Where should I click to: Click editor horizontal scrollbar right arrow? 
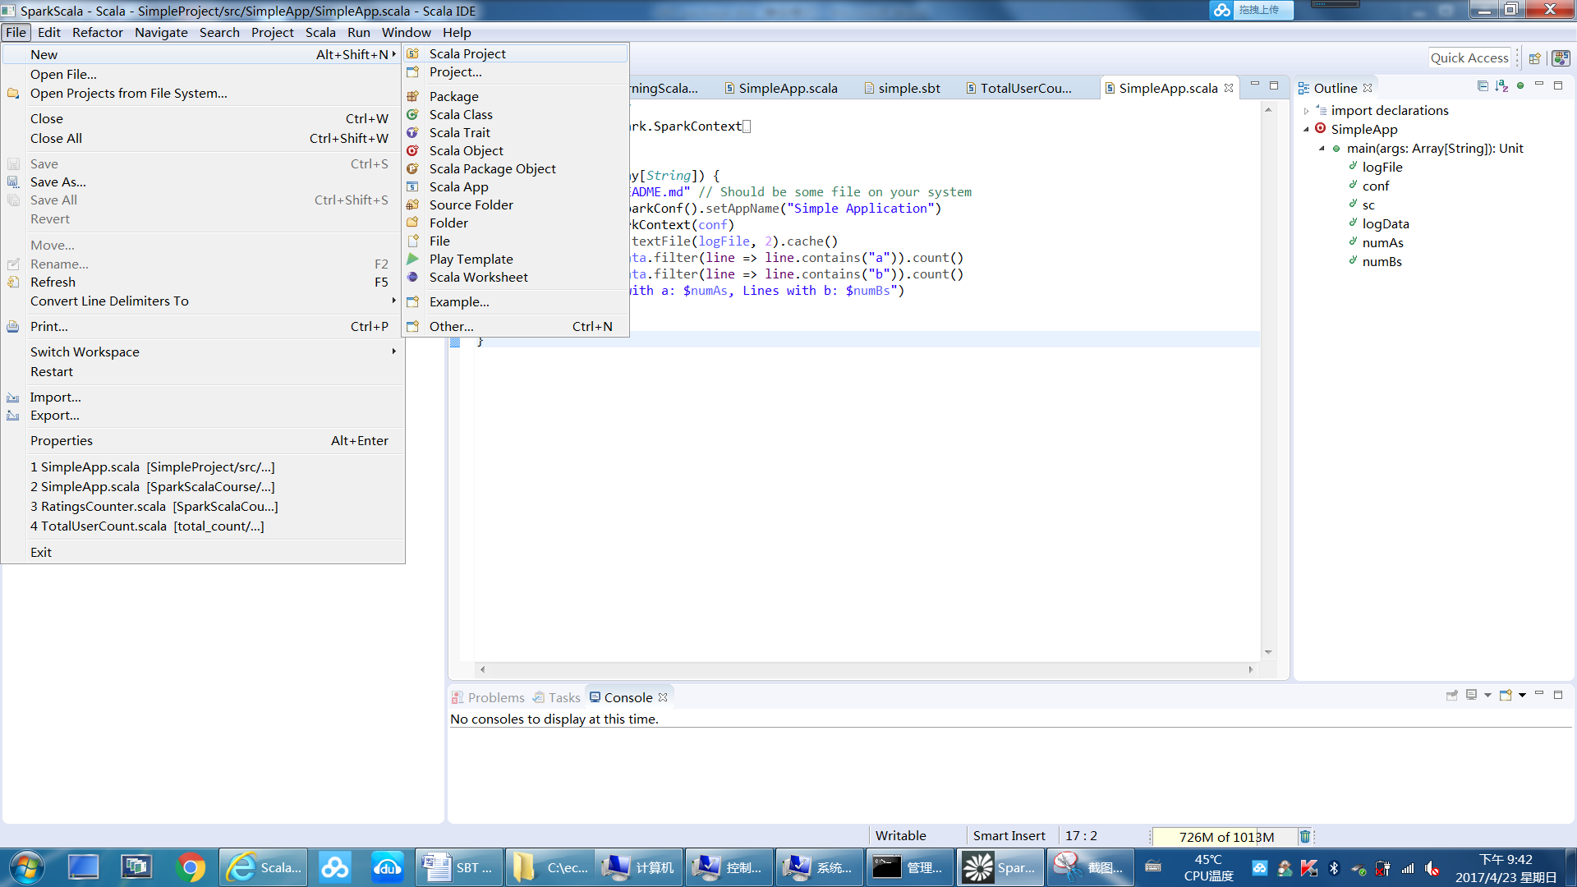pos(1251,670)
